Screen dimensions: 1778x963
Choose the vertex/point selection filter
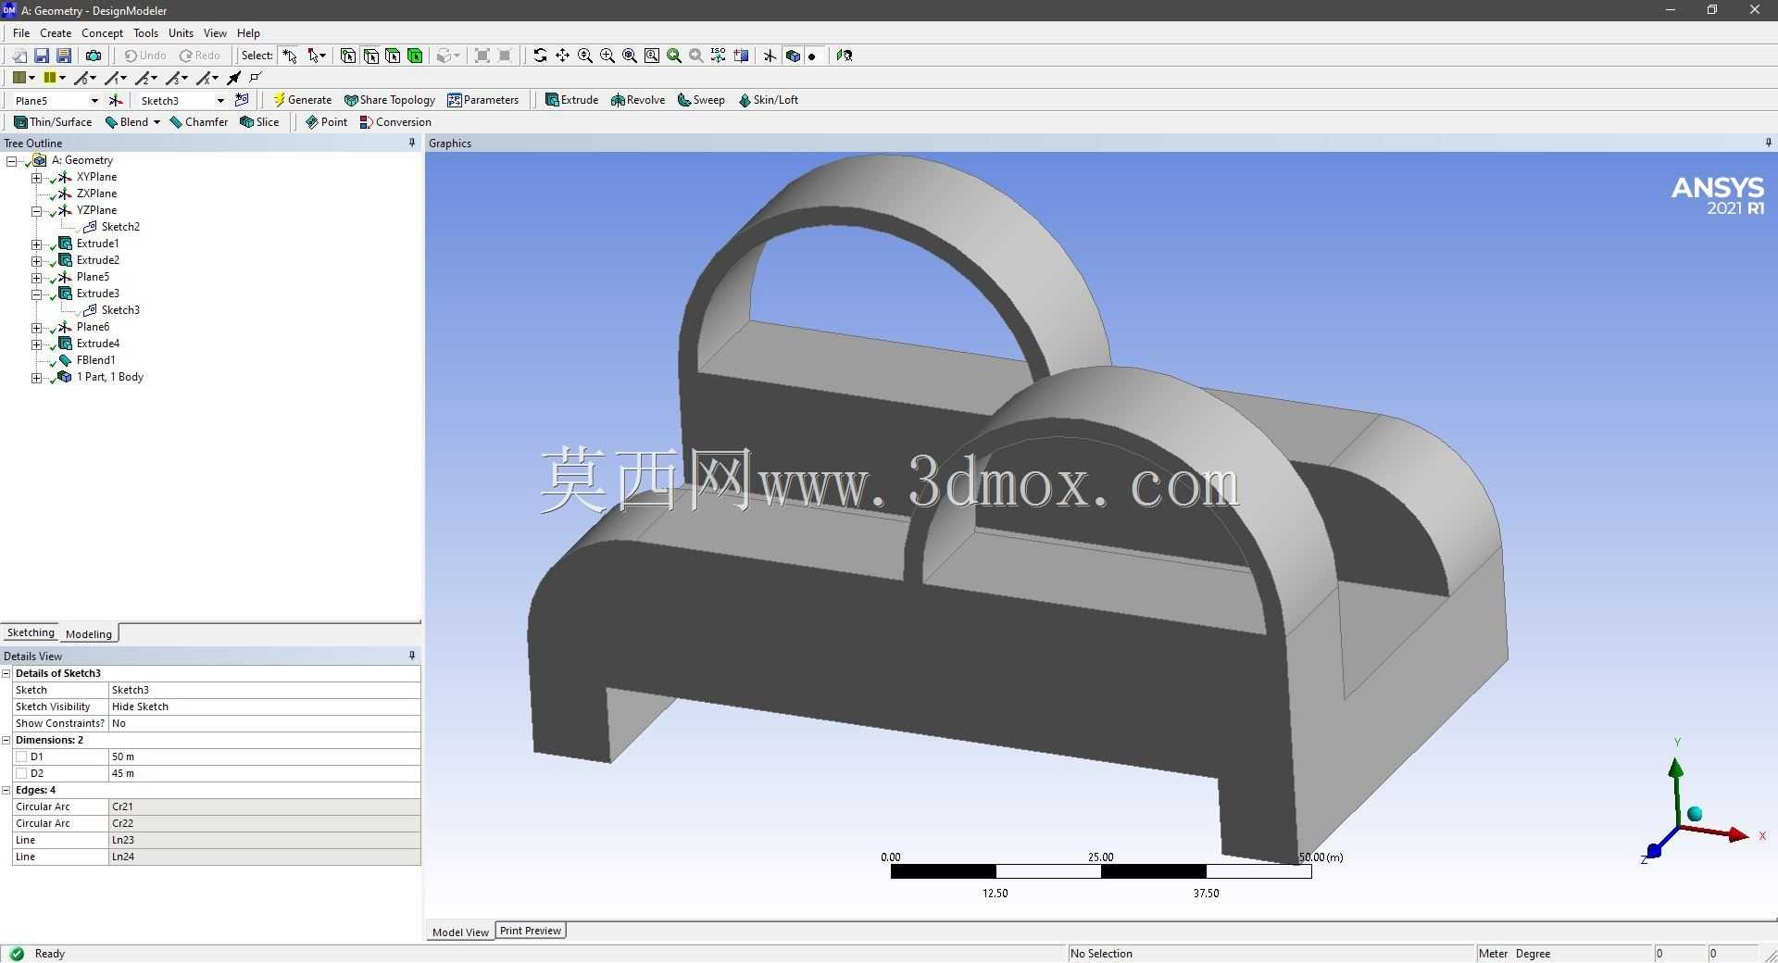pyautogui.click(x=348, y=56)
